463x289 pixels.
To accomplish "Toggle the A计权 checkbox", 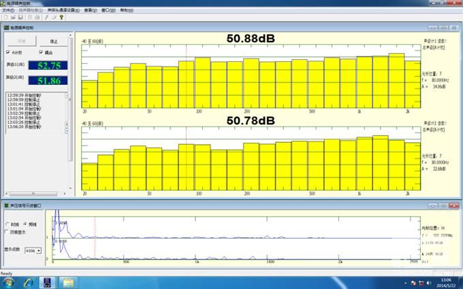I will coord(8,52).
